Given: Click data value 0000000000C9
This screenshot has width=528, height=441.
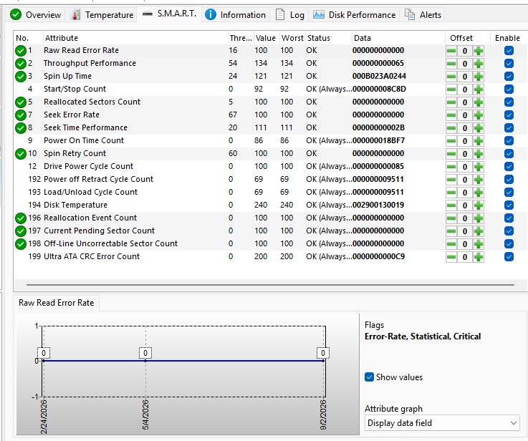Looking at the screenshot, I should [x=378, y=256].
